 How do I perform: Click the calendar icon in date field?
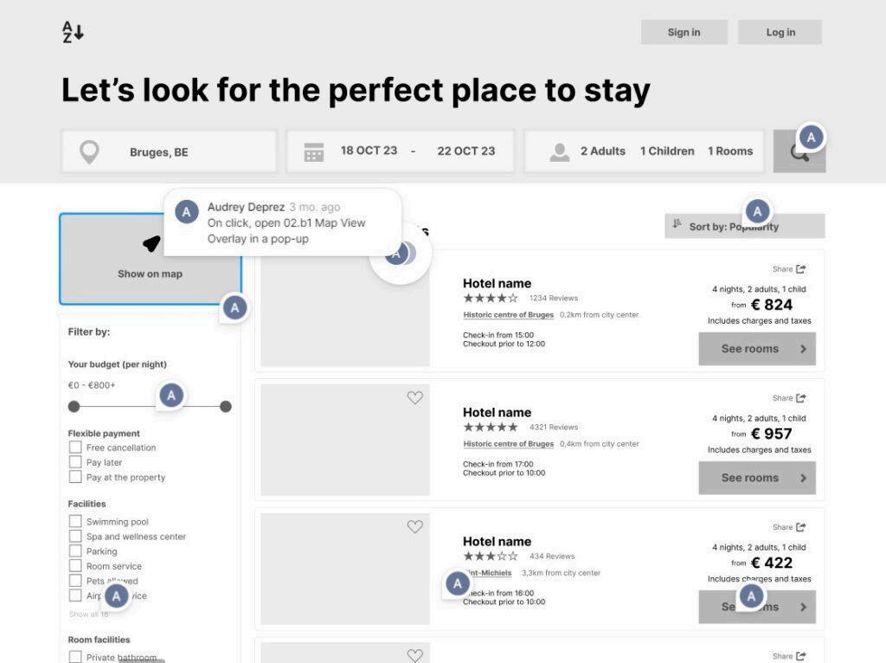tap(313, 152)
